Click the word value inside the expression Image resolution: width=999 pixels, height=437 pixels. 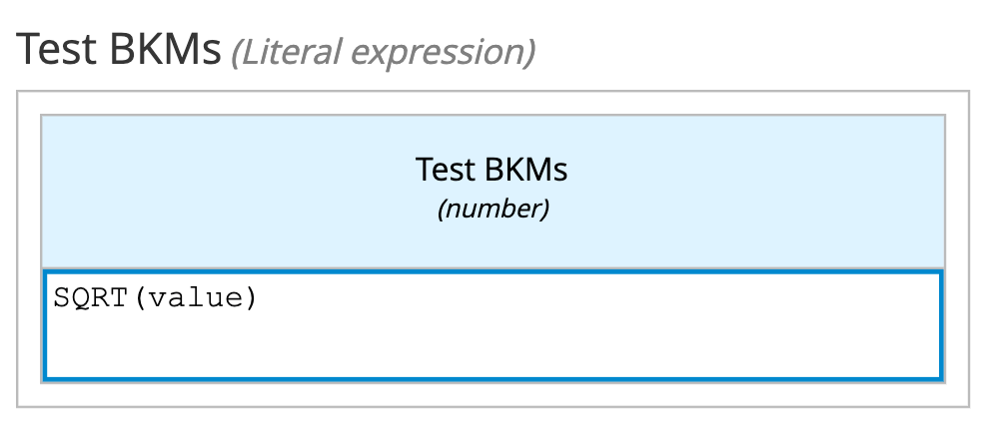point(195,297)
